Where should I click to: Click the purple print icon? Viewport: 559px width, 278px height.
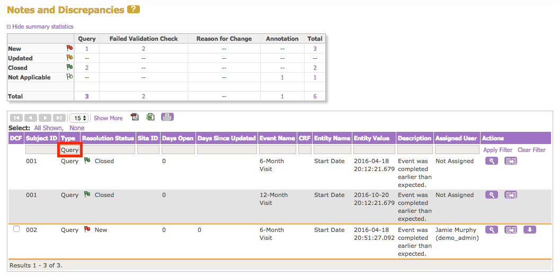167,118
